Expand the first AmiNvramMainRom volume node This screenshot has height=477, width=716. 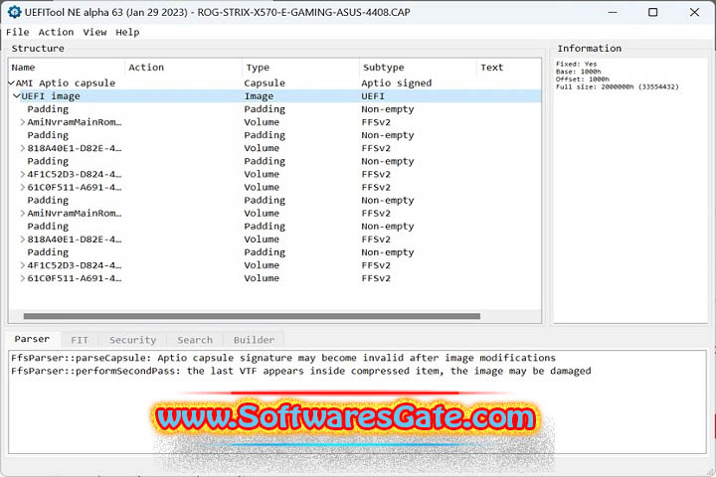point(23,122)
